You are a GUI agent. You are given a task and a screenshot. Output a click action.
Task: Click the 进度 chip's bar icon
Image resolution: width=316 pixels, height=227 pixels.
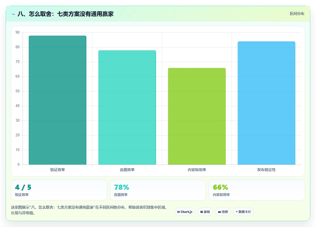(220, 212)
